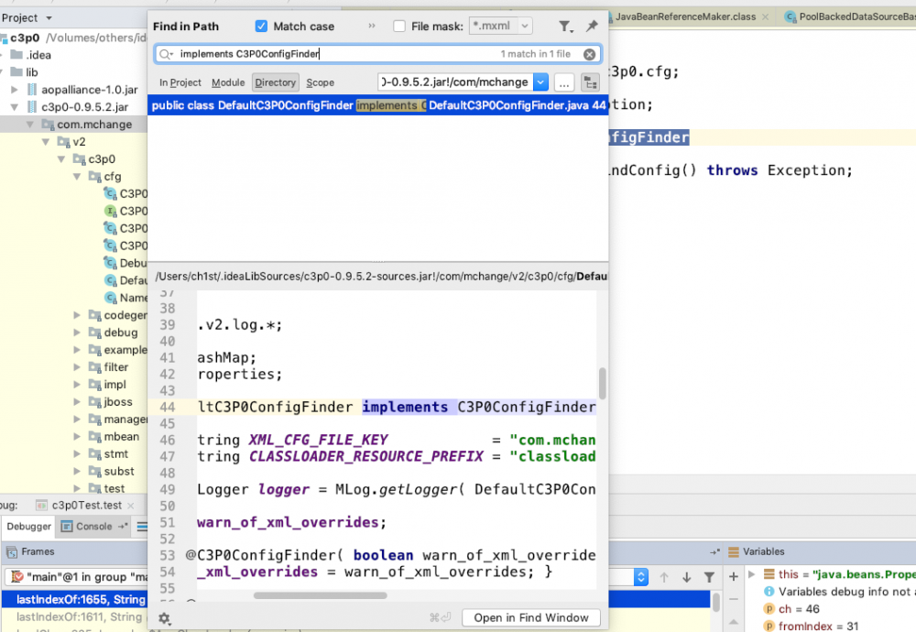The width and height of the screenshot is (916, 632).
Task: Open the Find in Path settings gear
Action: point(164,618)
